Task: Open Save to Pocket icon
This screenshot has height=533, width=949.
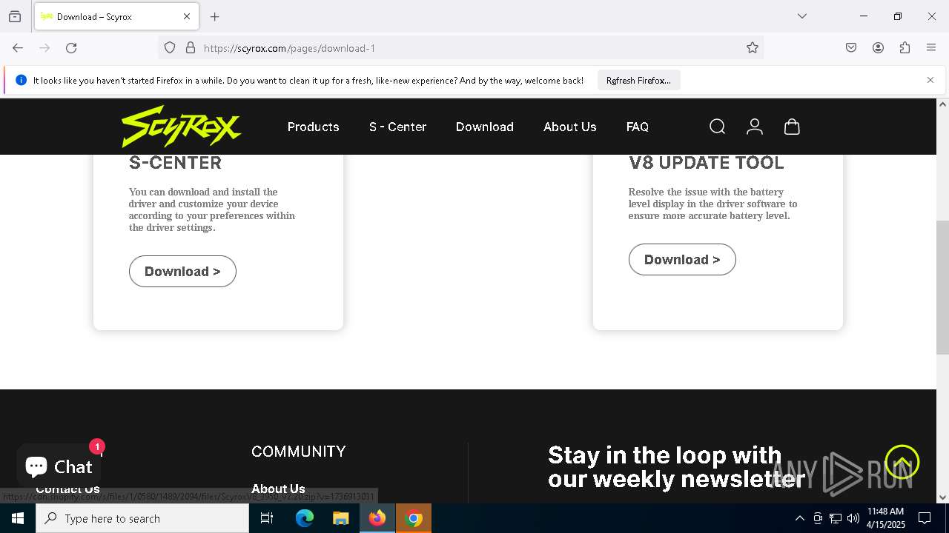Action: (851, 48)
